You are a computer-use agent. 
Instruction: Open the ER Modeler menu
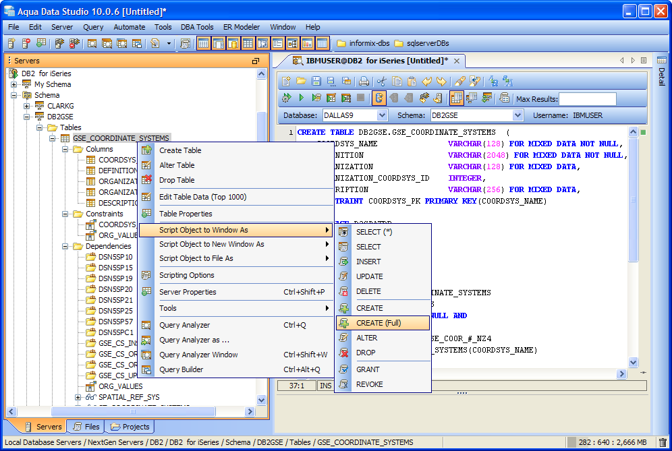point(242,27)
